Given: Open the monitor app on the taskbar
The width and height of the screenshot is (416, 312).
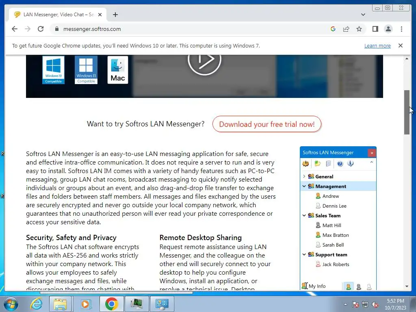Looking at the screenshot, I should (x=136, y=304).
